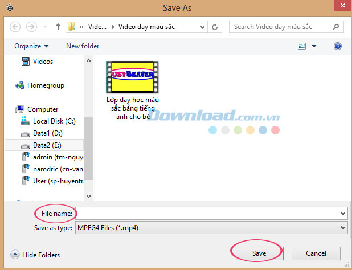Go forward using the Forward arrow
This screenshot has width=352, height=270.
[x=31, y=27]
